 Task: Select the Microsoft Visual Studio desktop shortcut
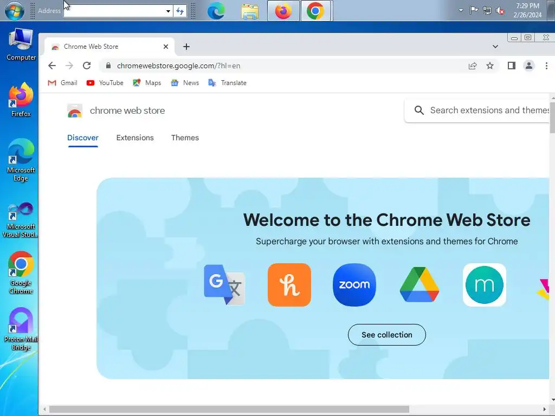coord(21,219)
